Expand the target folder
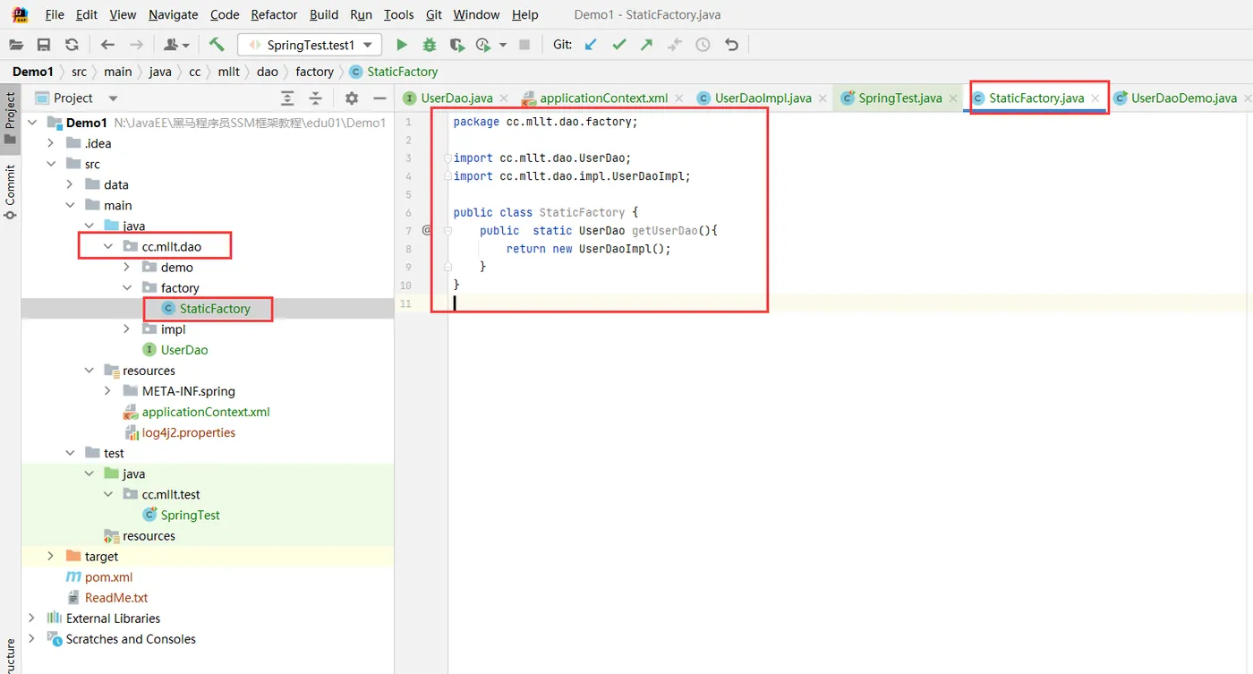This screenshot has width=1253, height=674. tap(51, 557)
